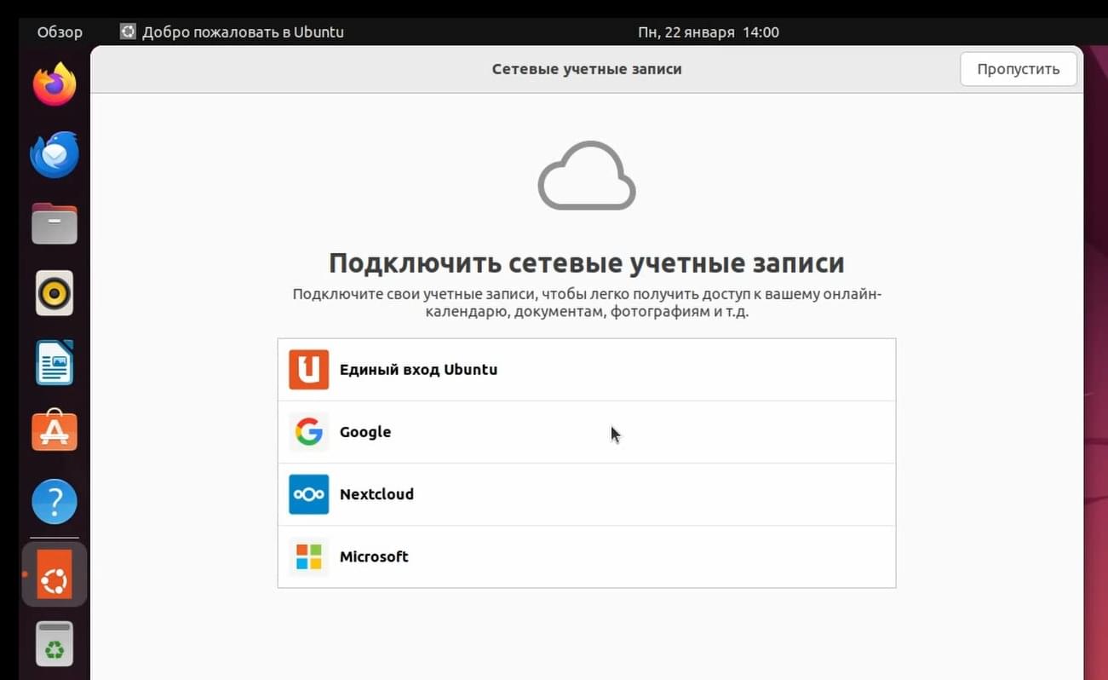Click the Пропустить button
Image resolution: width=1108 pixels, height=680 pixels.
pos(1019,69)
